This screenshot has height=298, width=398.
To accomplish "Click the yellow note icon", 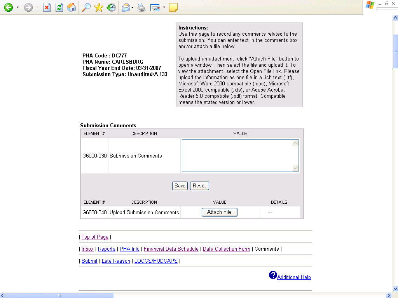I will [x=173, y=7].
